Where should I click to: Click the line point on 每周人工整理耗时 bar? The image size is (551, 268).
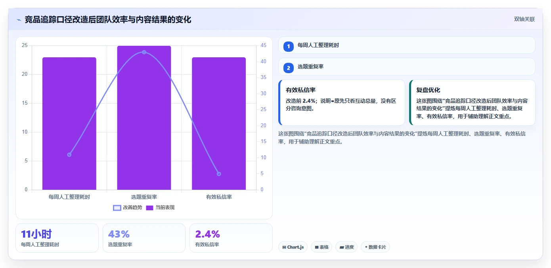[x=69, y=155]
